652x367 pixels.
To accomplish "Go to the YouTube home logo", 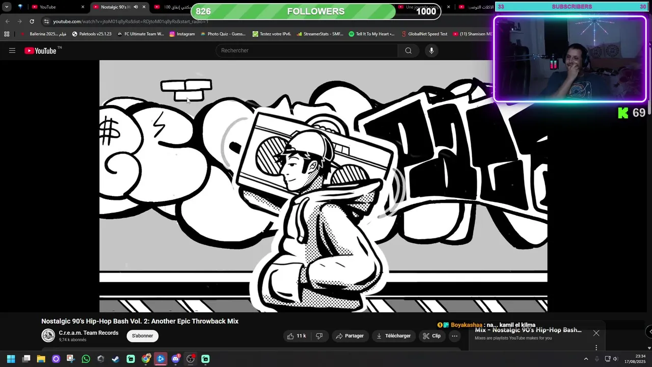I will pos(40,50).
